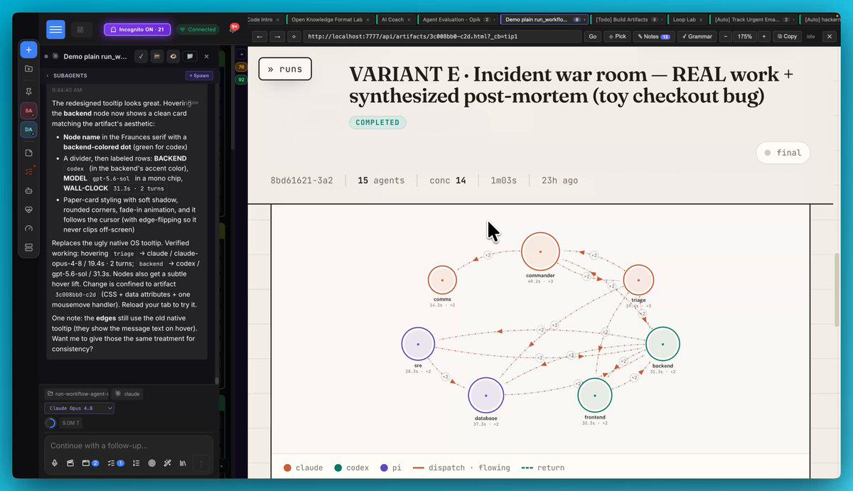The width and height of the screenshot is (853, 491).
Task: Toggle the Grammar check option
Action: [x=697, y=36]
